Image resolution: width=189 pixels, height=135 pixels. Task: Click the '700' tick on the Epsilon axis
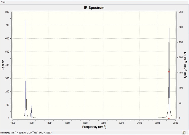(7, 25)
